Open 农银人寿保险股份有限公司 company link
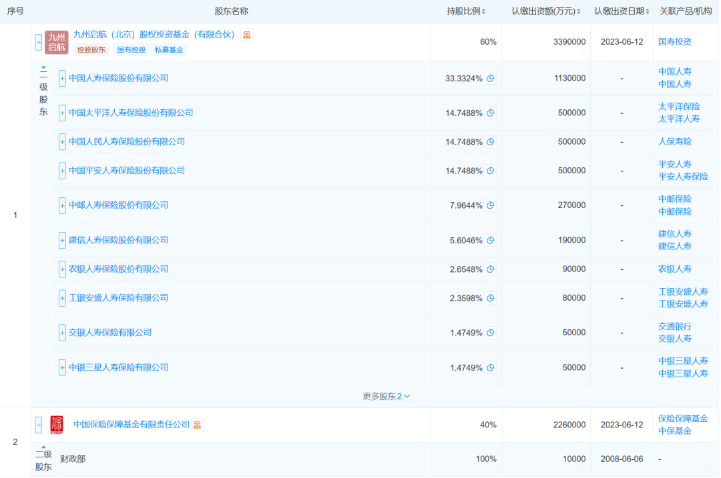Viewport: 721px width, 478px height. click(x=118, y=269)
